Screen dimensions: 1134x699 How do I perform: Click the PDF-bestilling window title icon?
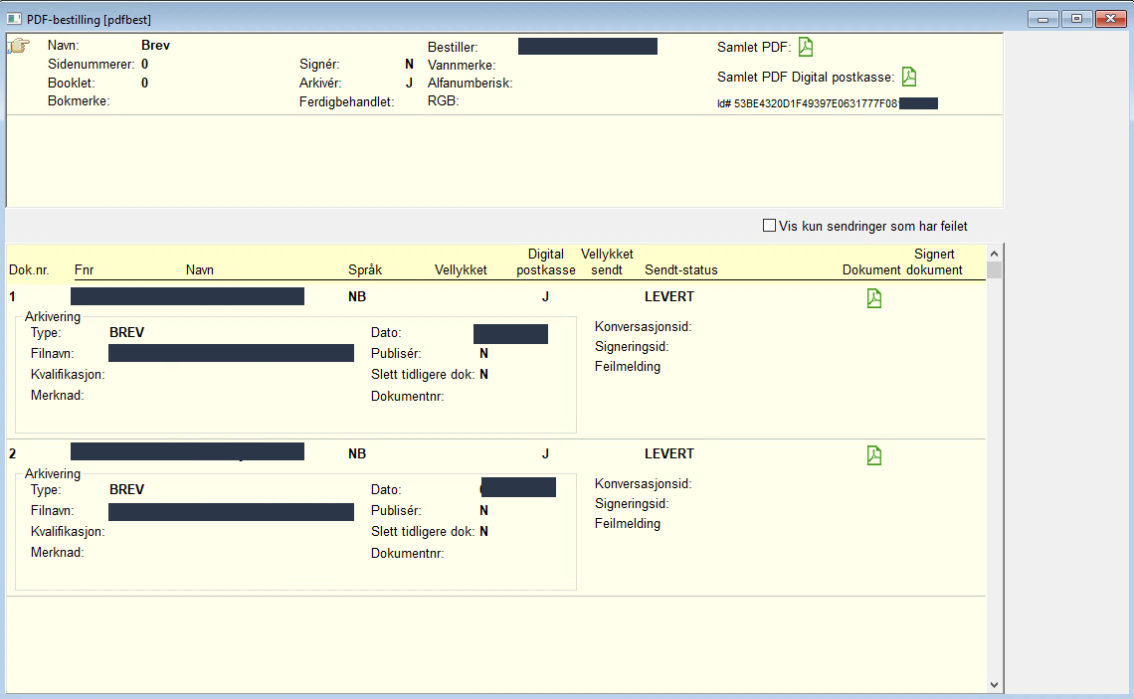tap(14, 19)
